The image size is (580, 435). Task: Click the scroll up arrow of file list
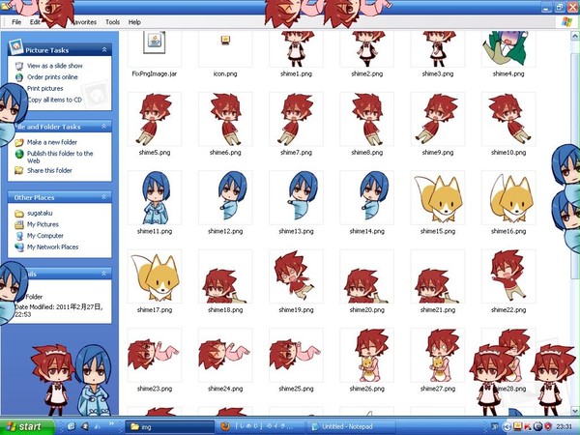click(575, 36)
